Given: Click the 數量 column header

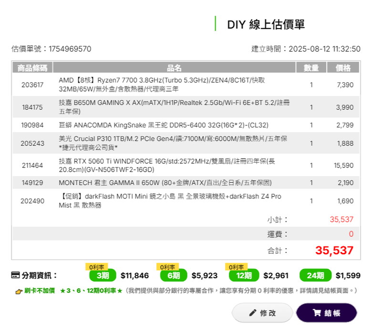Looking at the screenshot, I should click(311, 68).
